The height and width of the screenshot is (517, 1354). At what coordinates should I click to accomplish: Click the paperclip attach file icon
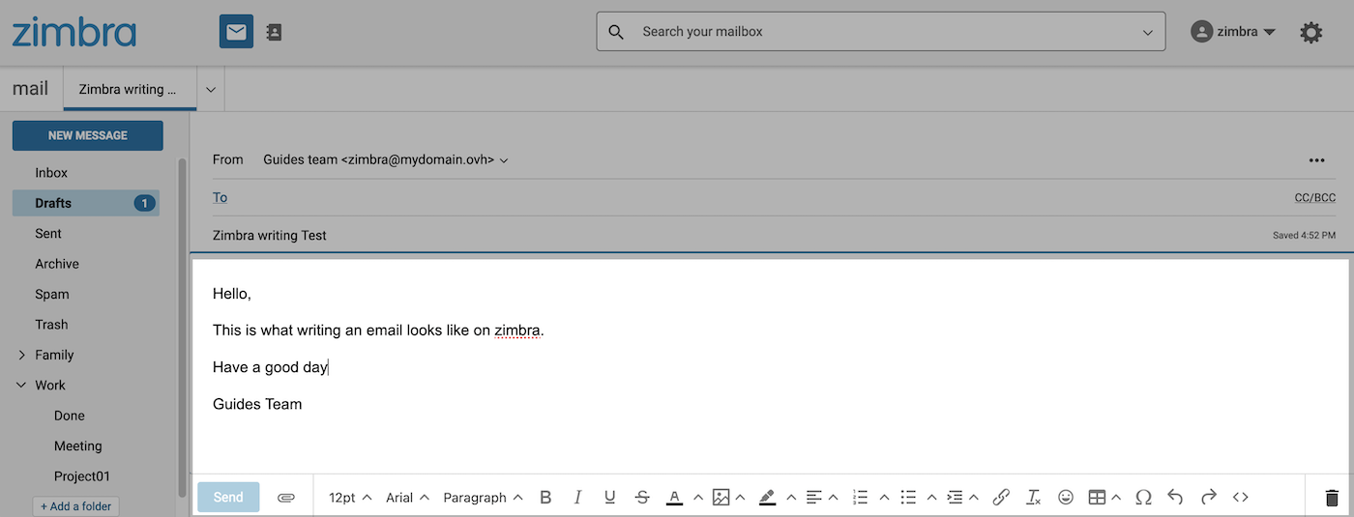coord(285,498)
